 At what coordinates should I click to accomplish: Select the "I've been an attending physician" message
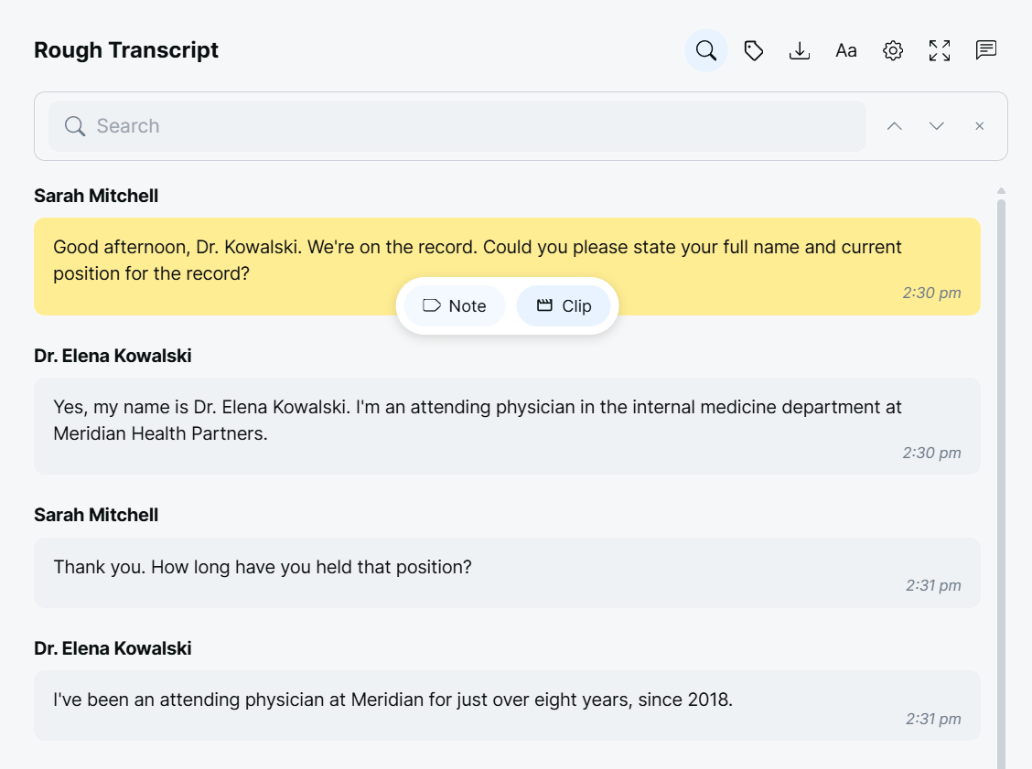(507, 706)
